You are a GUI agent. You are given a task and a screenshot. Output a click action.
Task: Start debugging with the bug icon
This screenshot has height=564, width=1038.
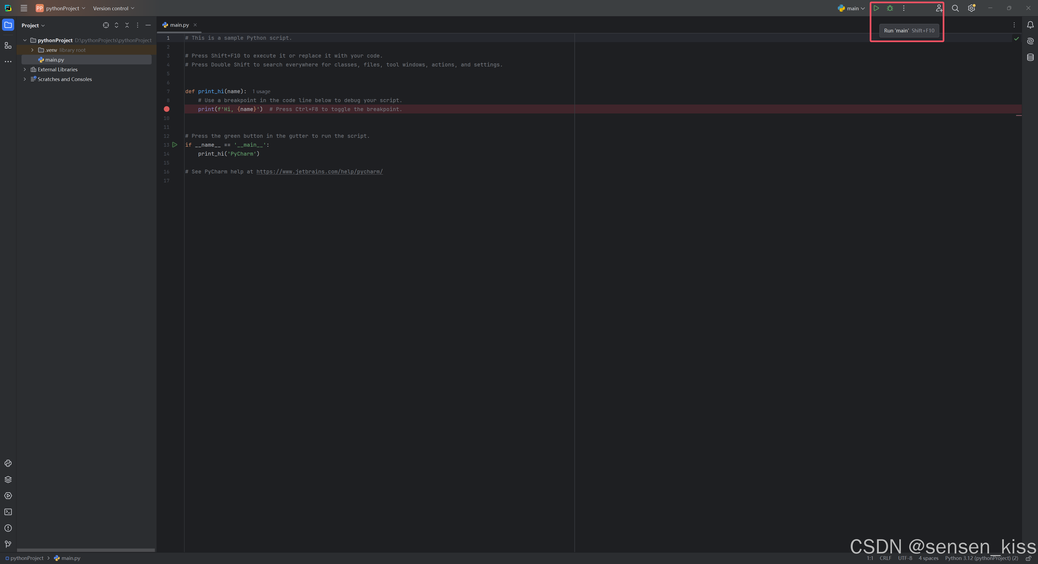(890, 8)
